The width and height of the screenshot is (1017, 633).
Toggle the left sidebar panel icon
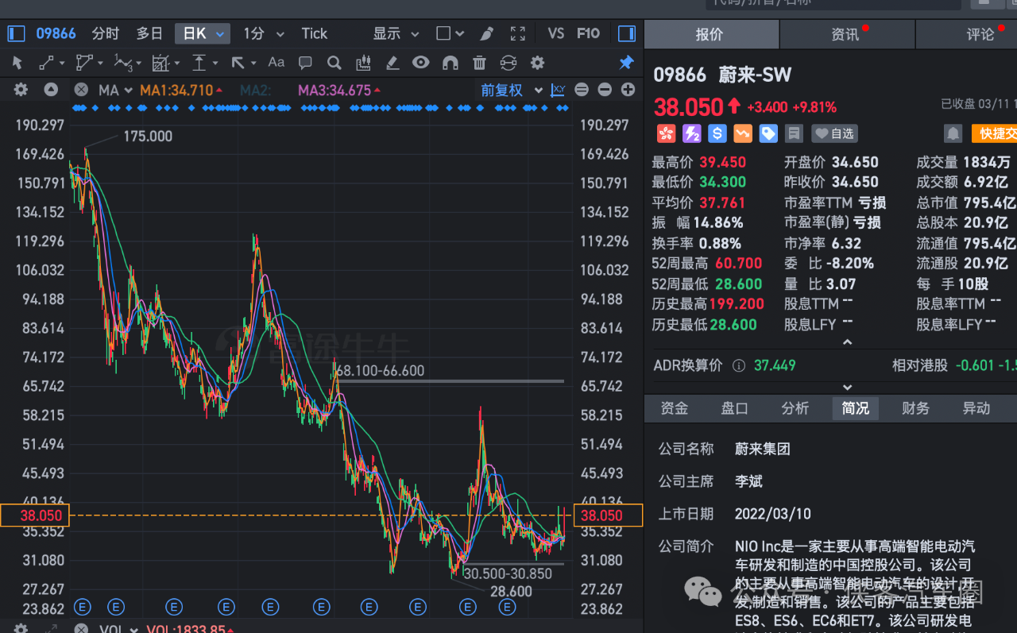(16, 33)
